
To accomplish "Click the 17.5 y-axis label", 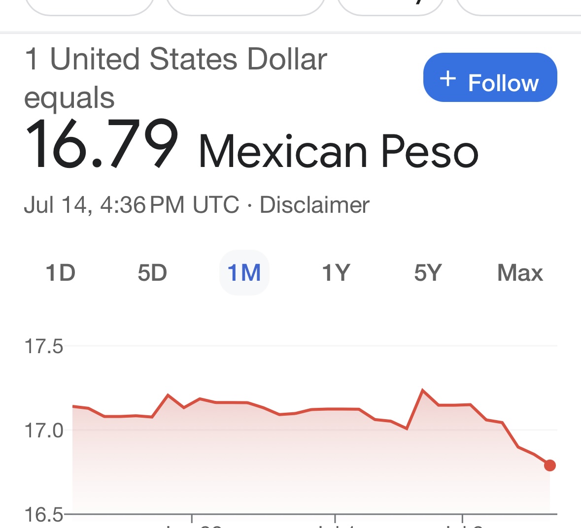I will pyautogui.click(x=44, y=346).
